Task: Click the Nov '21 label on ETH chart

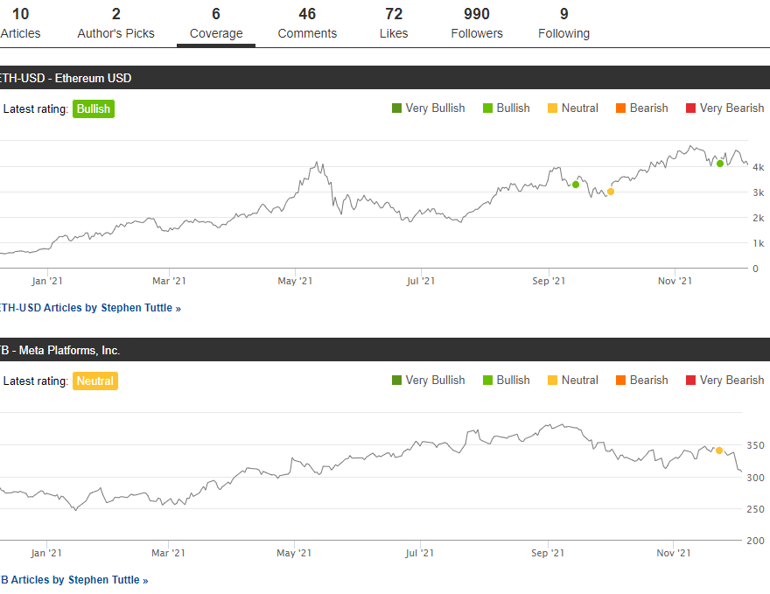Action: pyautogui.click(x=675, y=281)
